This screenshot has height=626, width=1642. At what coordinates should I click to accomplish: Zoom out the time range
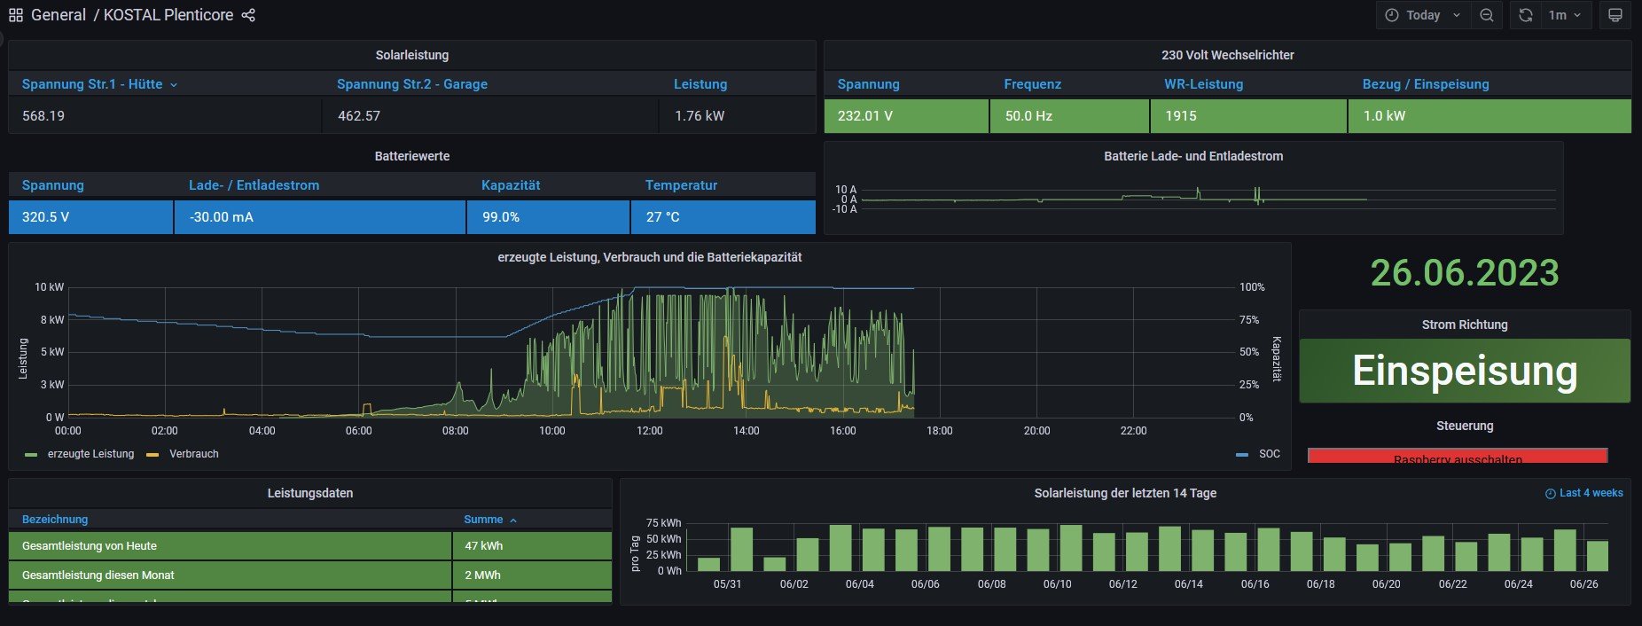(x=1487, y=15)
